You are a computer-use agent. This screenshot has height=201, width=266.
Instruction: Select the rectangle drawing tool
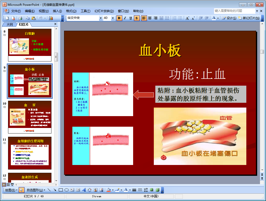click(x=61, y=190)
